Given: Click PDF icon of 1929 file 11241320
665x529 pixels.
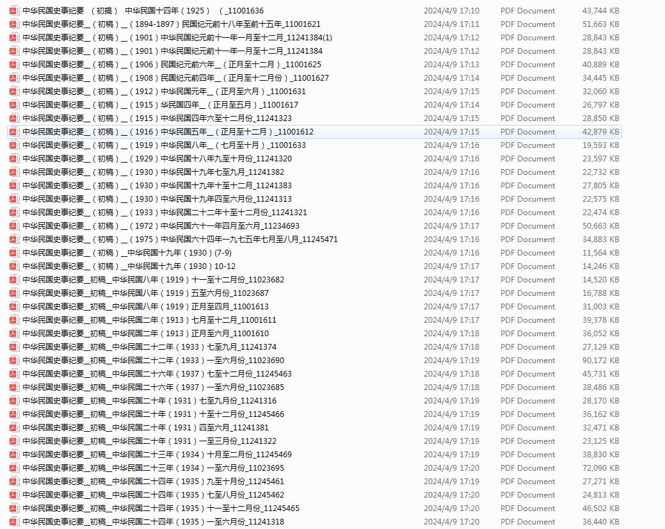Looking at the screenshot, I should coord(13,159).
